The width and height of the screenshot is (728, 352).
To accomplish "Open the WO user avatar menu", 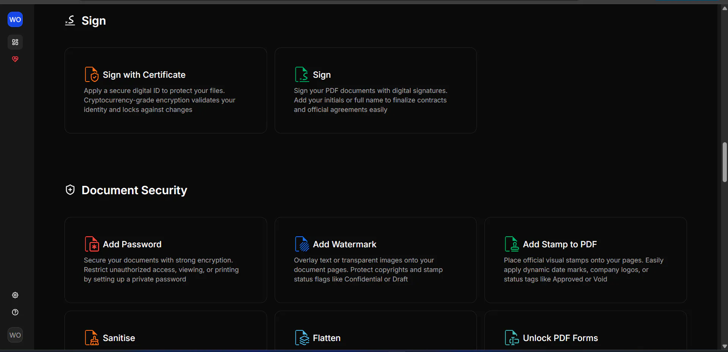I will coord(15,335).
